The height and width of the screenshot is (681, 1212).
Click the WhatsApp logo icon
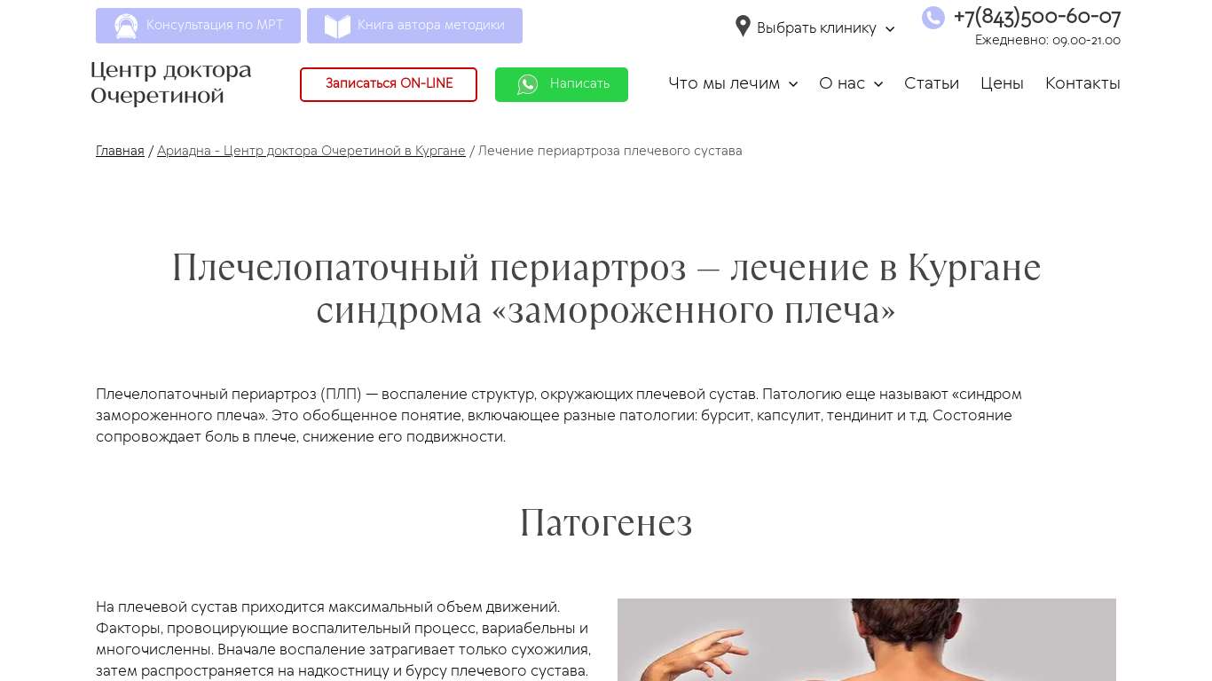[528, 84]
